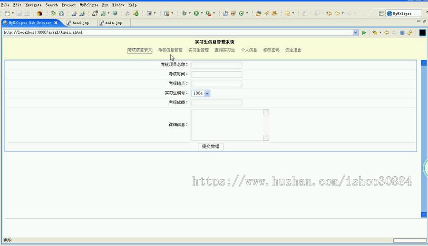Focus the 考核时间 input field
Image resolution: width=428 pixels, height=246 pixels.
[x=217, y=75]
